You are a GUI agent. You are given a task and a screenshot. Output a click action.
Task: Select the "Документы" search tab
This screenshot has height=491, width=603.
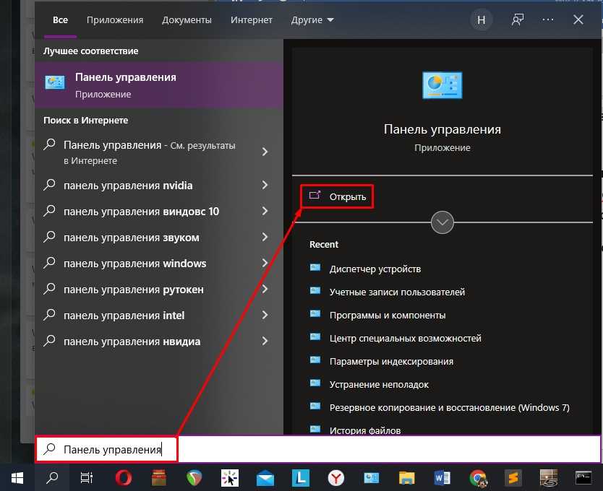187,20
